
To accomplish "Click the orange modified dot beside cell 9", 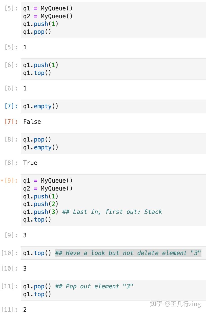I will click(2, 181).
